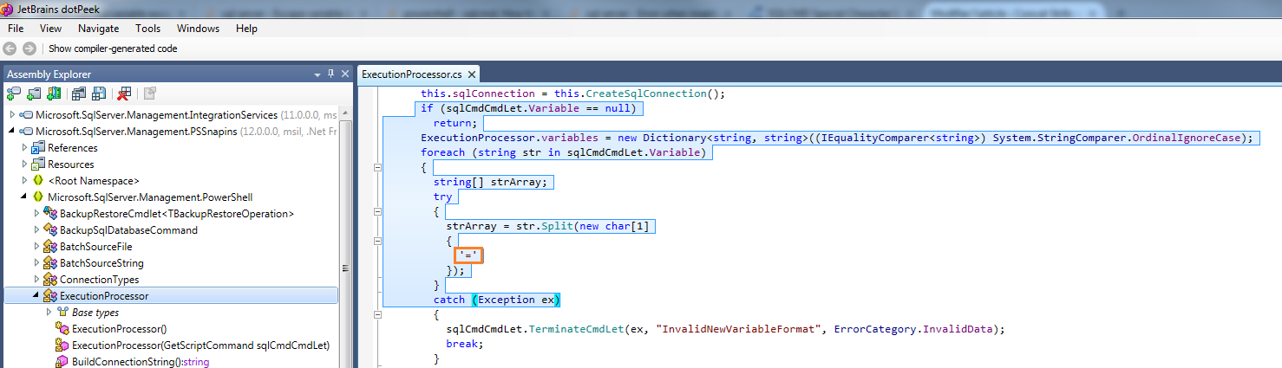This screenshot has height=368, width=1282.
Task: Select the BackupSqlDatabaseCommand class
Action: [128, 230]
